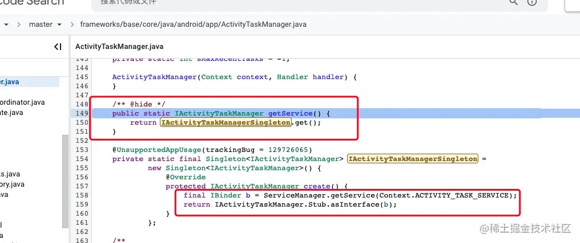Collapse the file tree sidebar panel
Screen dimensions: 580x243
pos(58,47)
